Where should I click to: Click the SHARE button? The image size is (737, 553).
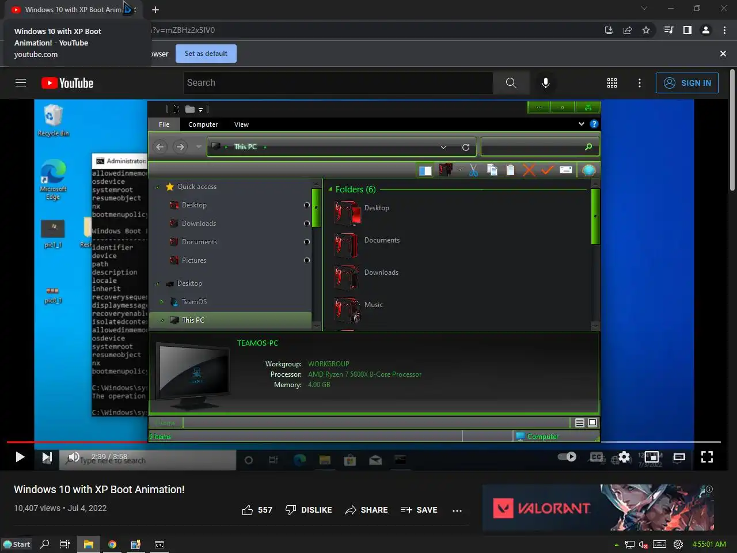click(x=366, y=510)
